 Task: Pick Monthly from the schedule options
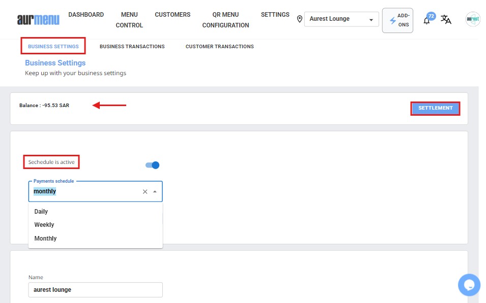pos(45,238)
